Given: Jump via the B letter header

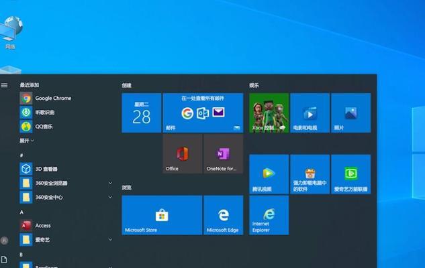Looking at the screenshot, I should 21,255.
